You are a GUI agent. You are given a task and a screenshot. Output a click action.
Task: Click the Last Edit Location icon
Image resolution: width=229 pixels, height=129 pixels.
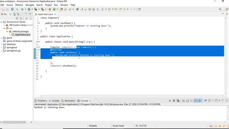coord(116,9)
